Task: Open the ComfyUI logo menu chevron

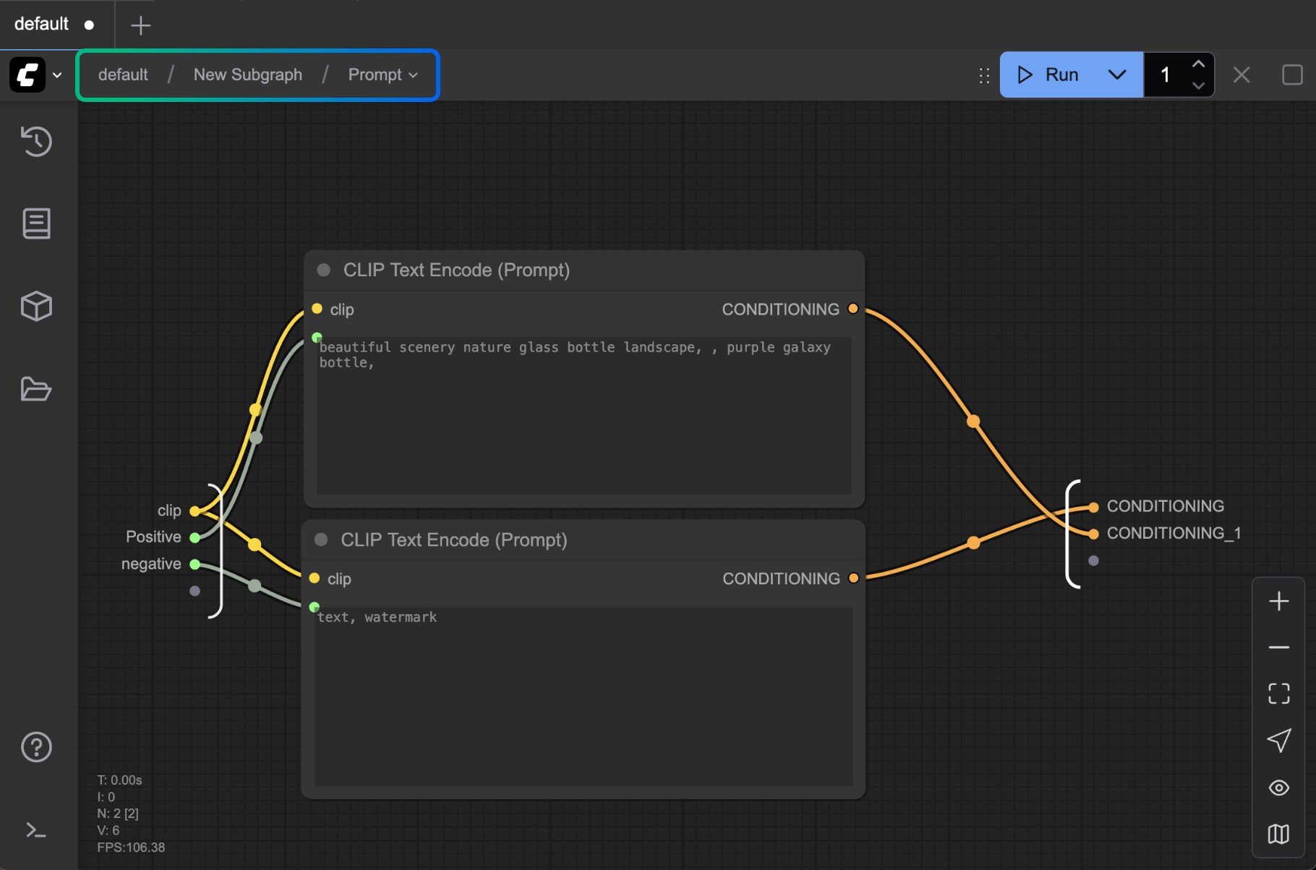Action: point(58,74)
